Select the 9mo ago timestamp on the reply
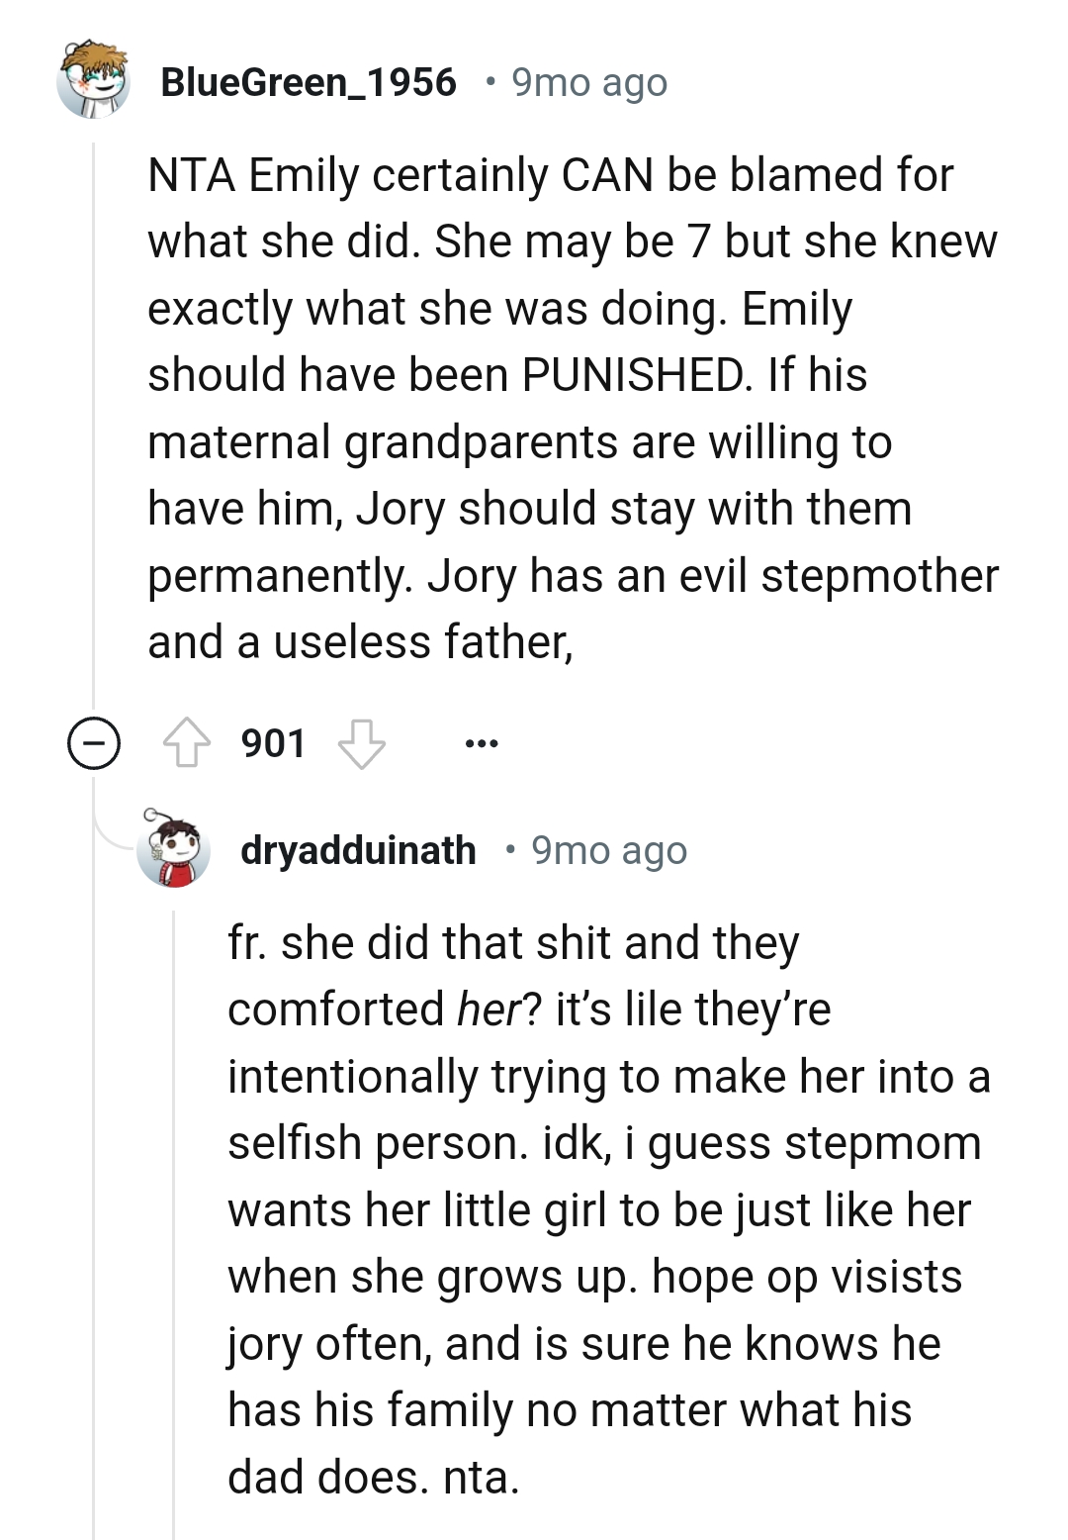 click(x=610, y=849)
